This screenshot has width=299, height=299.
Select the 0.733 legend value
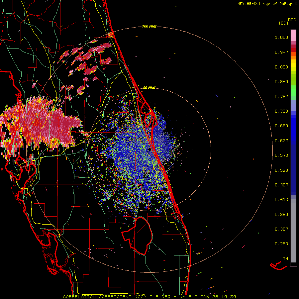click(281, 111)
